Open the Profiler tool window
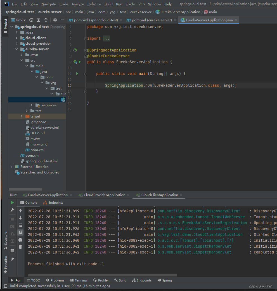The height and width of the screenshot is (291, 277). [101, 280]
